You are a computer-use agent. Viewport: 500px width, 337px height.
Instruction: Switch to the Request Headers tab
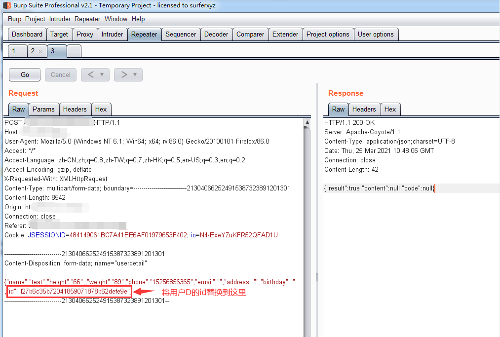click(75, 110)
